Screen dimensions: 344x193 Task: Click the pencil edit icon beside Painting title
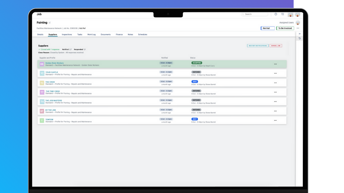click(49, 22)
